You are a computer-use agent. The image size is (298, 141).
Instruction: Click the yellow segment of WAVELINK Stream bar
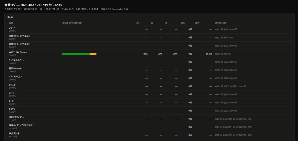[93, 54]
